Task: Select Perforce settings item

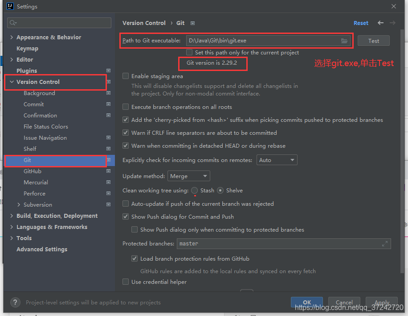Action: [35, 193]
